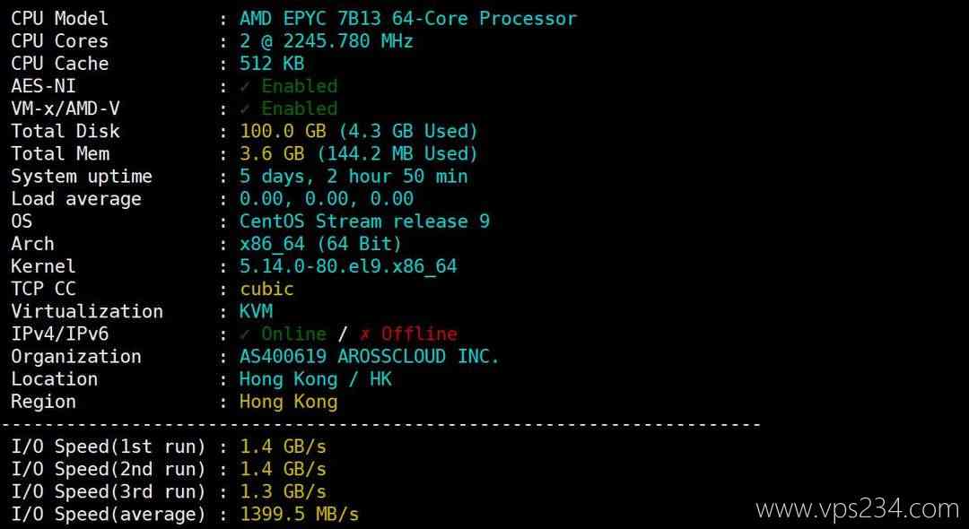Click the Load average values

(x=327, y=199)
